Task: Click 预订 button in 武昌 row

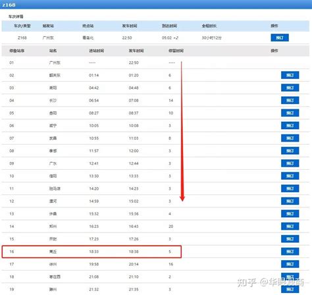Action: [290, 138]
